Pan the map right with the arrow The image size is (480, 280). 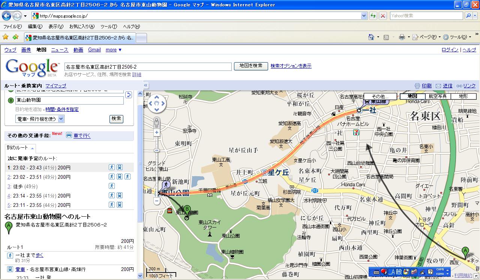click(x=163, y=103)
